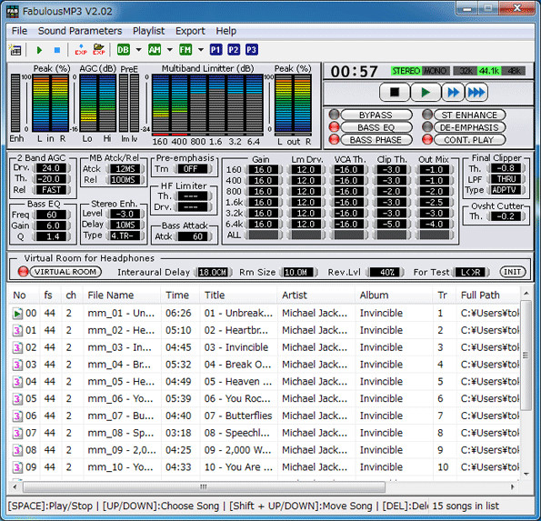This screenshot has height=521, width=541.
Task: Click the file icon on track 02 row
Action: tap(17, 347)
